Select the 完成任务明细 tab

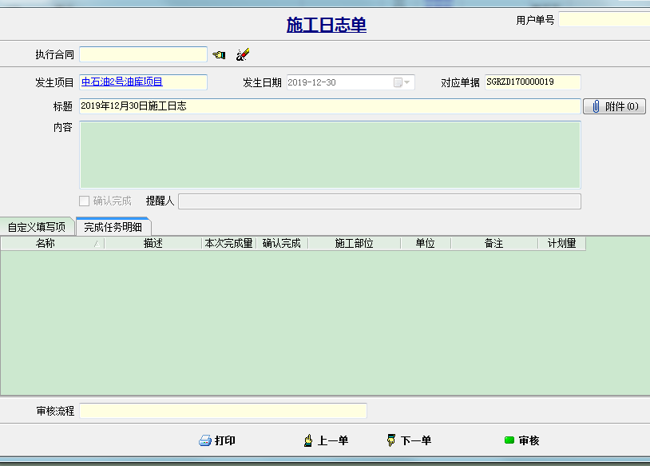coord(113,227)
